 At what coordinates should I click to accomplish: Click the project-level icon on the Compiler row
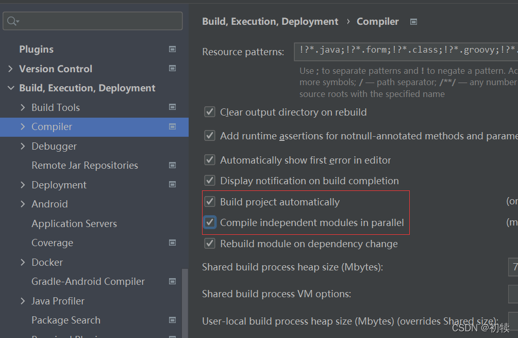172,126
